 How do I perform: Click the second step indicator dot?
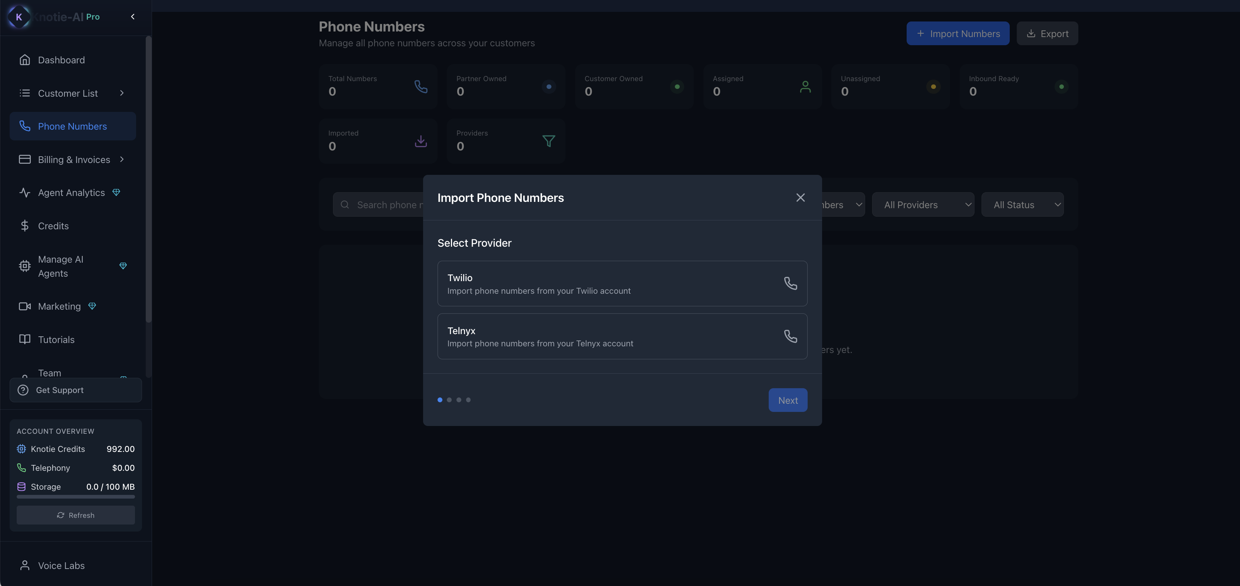pyautogui.click(x=449, y=400)
